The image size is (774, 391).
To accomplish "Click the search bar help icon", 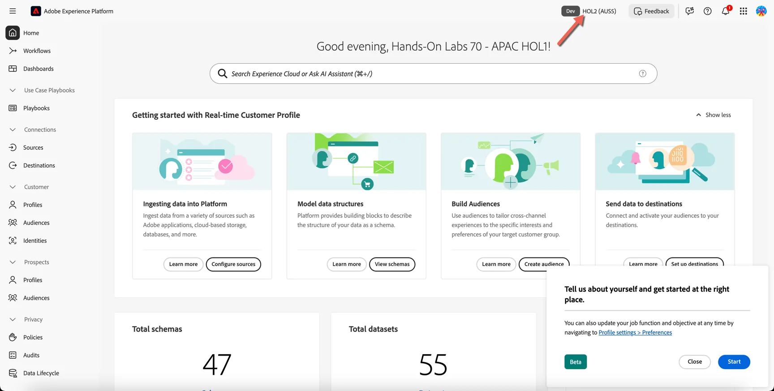I will pyautogui.click(x=643, y=73).
